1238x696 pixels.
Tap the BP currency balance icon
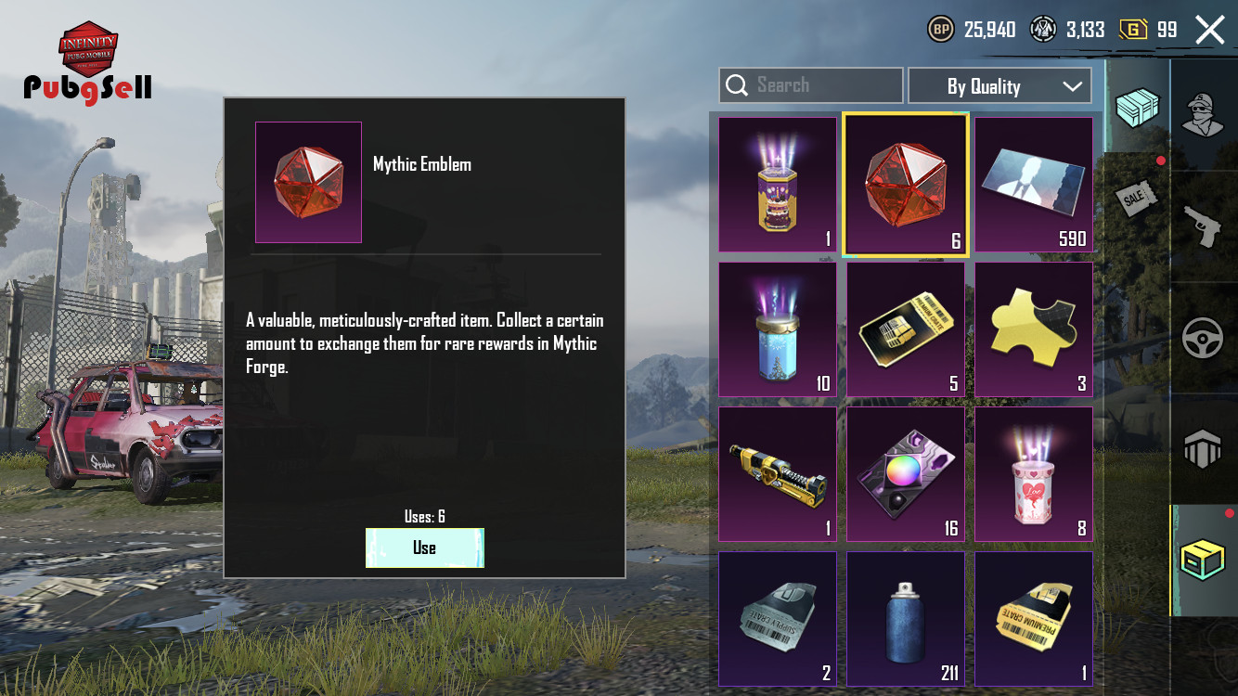[941, 30]
